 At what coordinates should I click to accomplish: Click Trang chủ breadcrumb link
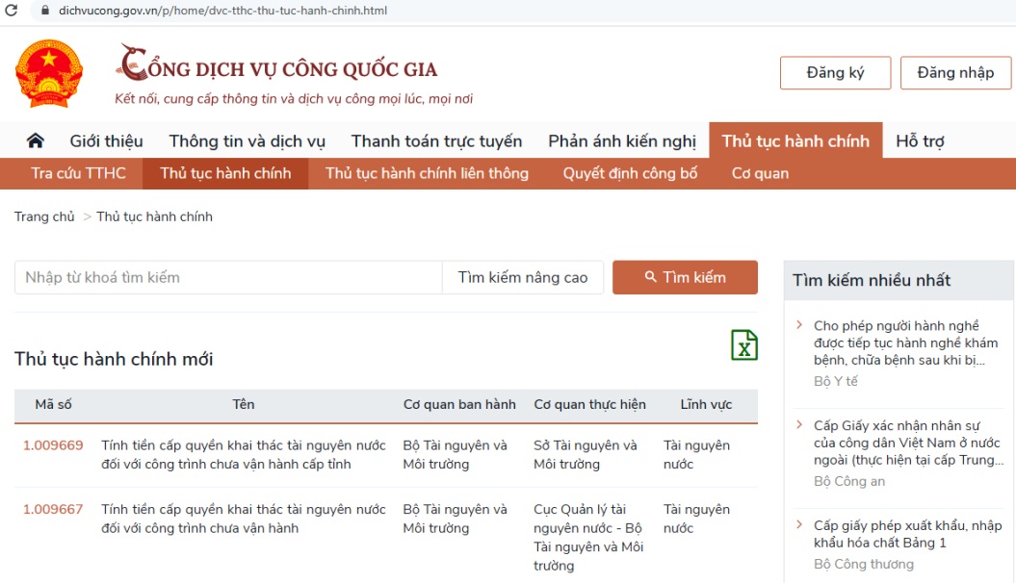pos(44,216)
